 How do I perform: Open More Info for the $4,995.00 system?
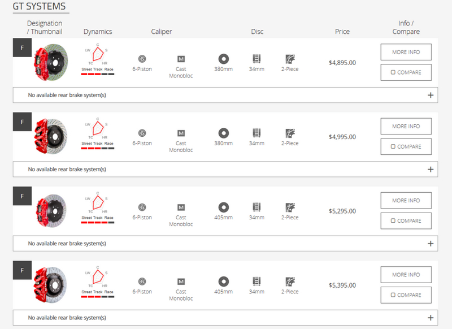(x=406, y=126)
